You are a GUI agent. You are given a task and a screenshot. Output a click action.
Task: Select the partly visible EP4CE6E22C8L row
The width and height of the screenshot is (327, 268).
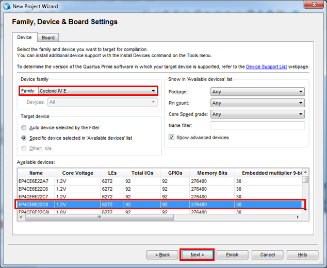tap(160, 211)
